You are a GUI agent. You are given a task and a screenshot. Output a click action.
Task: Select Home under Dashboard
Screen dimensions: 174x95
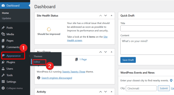(5, 13)
